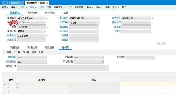The width and height of the screenshot is (176, 98).
Task: Click the 日期 field showing 2019/4/28
Action: click(31, 27)
